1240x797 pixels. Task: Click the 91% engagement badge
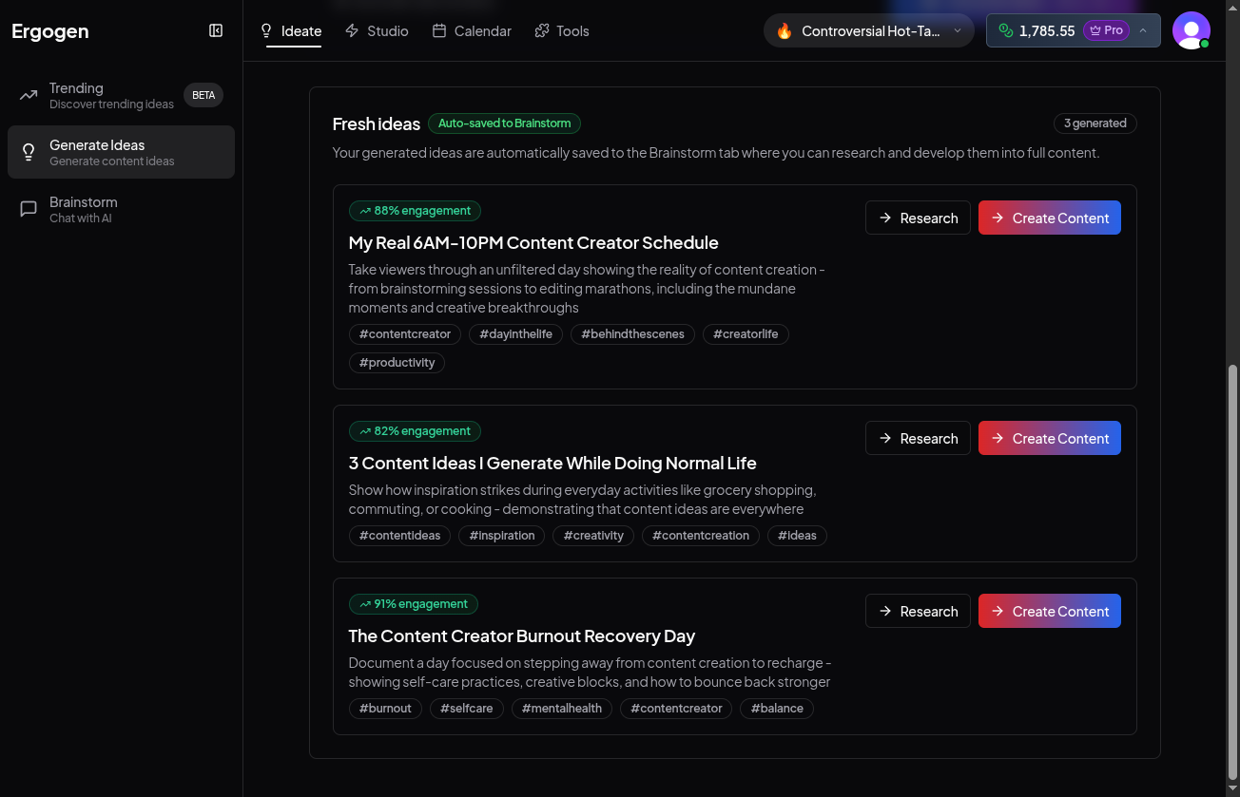tap(413, 604)
